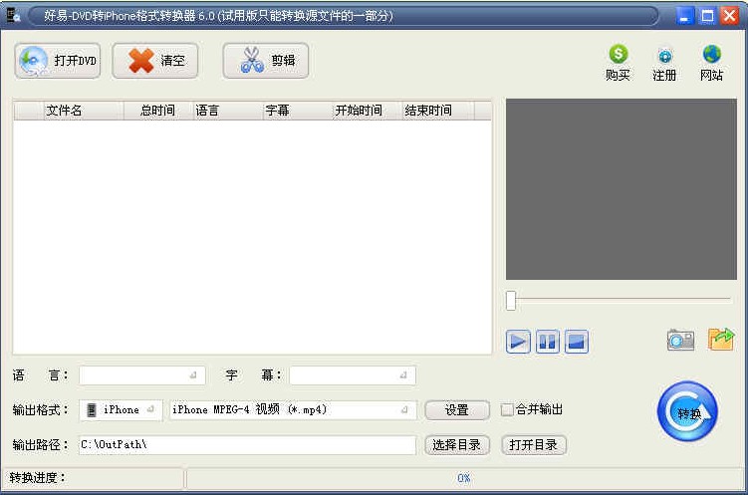The image size is (748, 495).
Task: Start conversion with 转换 button
Action: (x=687, y=411)
